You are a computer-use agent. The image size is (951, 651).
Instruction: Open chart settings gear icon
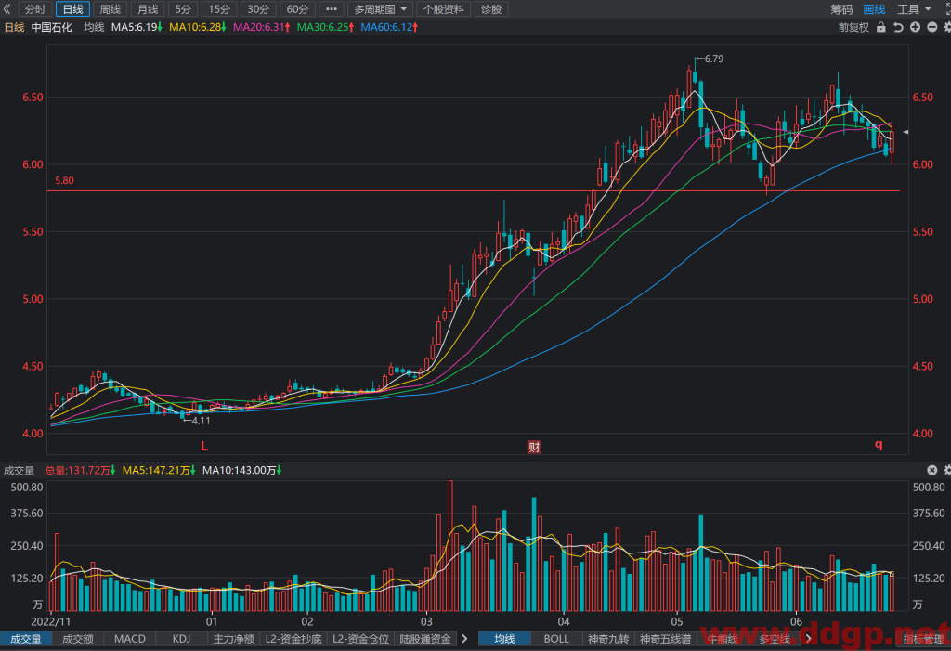click(x=946, y=27)
